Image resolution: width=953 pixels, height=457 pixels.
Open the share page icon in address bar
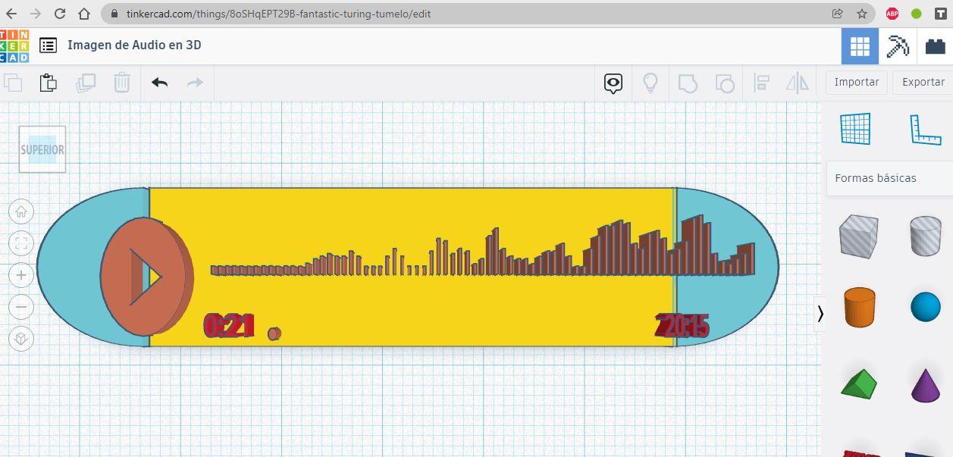click(837, 14)
